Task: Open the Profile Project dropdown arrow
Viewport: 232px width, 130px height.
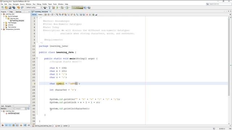Action: click(69, 8)
